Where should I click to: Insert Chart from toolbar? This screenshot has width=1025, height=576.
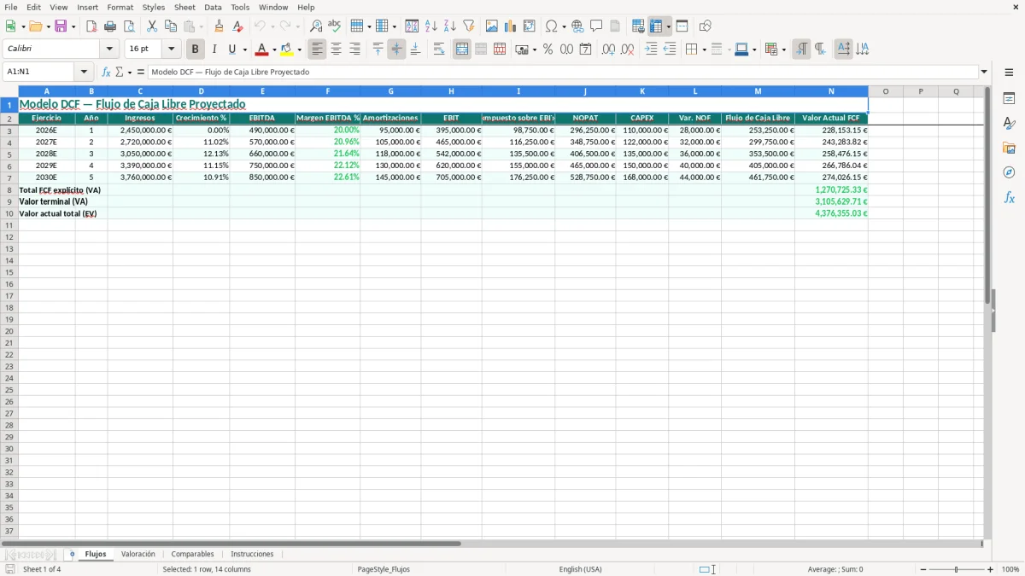tap(511, 26)
